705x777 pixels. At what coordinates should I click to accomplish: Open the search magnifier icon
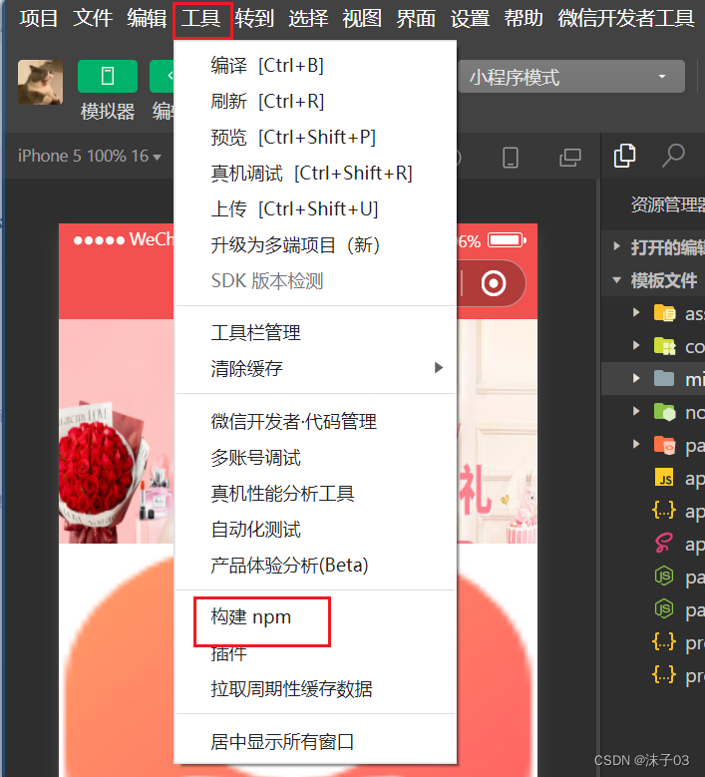674,156
